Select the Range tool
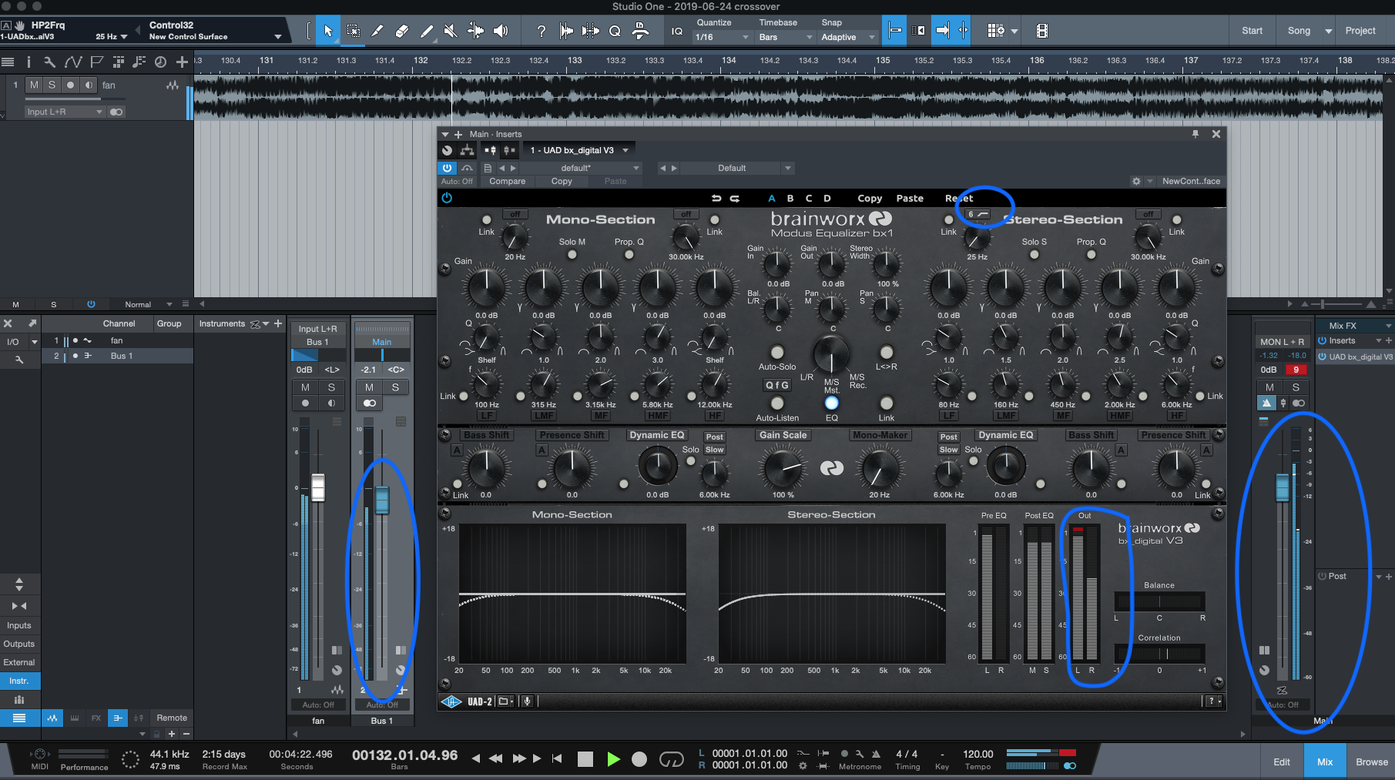The image size is (1395, 780). pyautogui.click(x=353, y=31)
